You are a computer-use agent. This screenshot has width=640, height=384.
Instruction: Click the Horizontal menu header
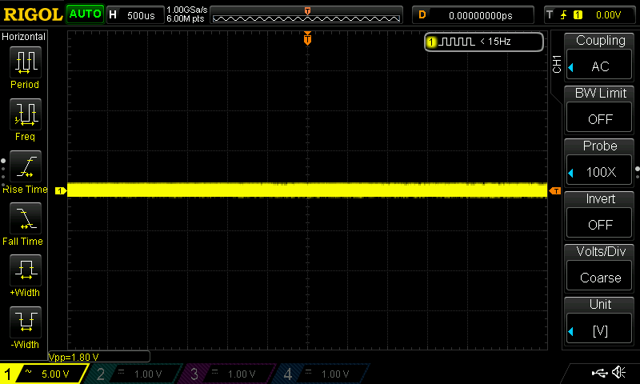coord(23,37)
